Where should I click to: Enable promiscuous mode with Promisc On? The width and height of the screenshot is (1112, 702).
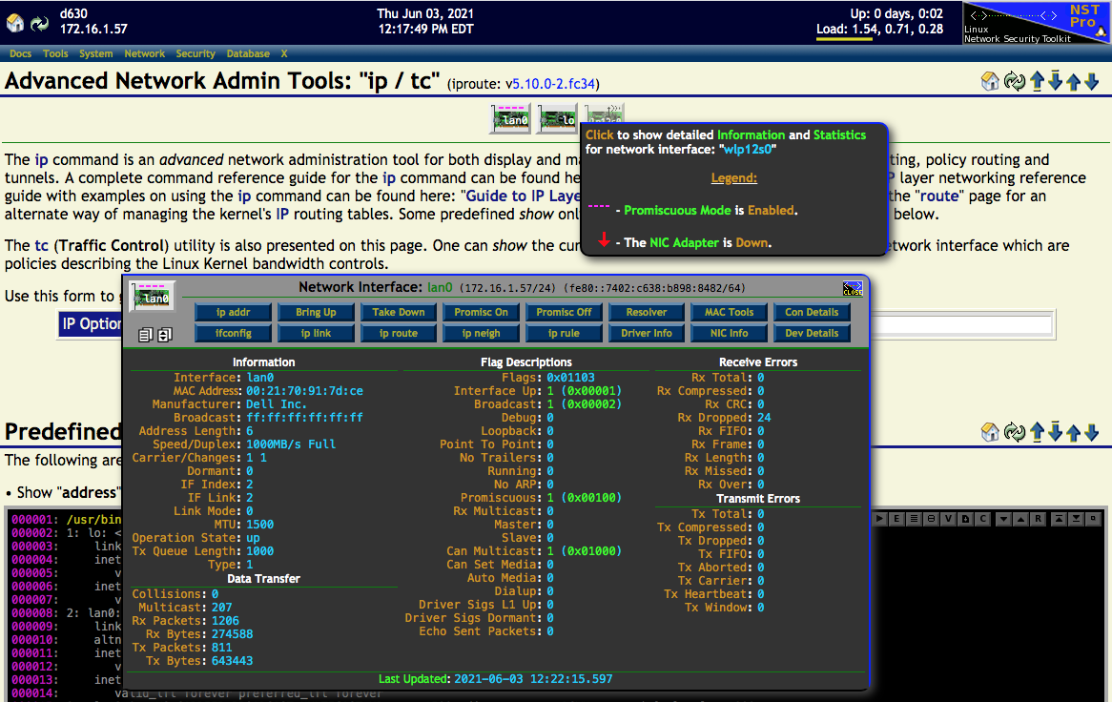[481, 312]
